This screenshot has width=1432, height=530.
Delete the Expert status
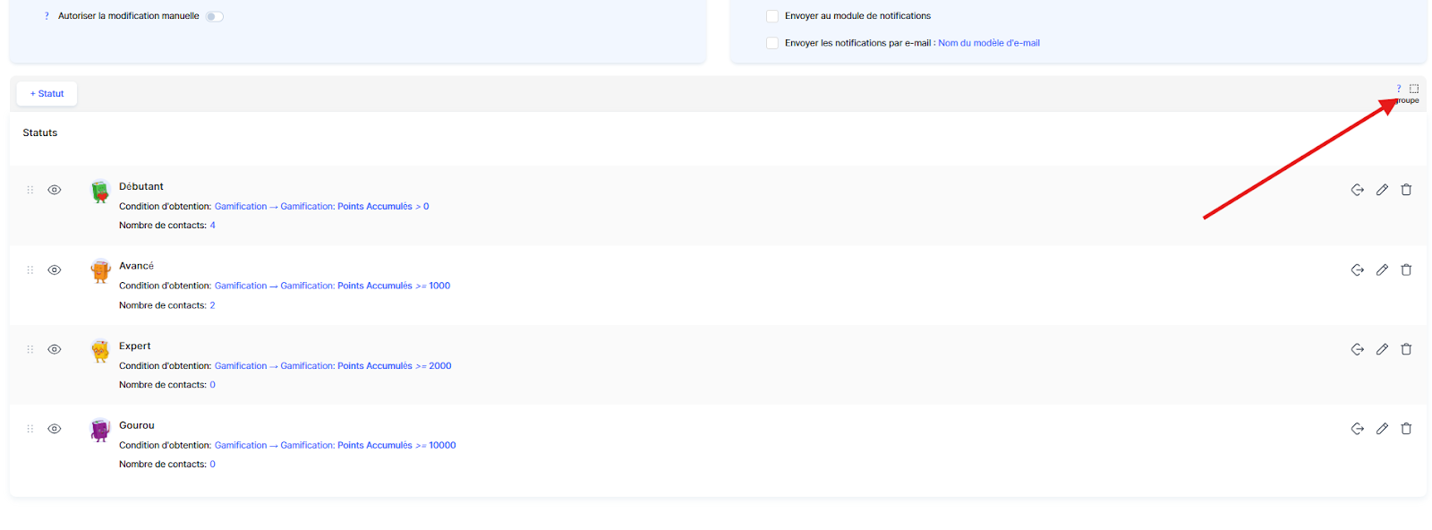[1406, 349]
